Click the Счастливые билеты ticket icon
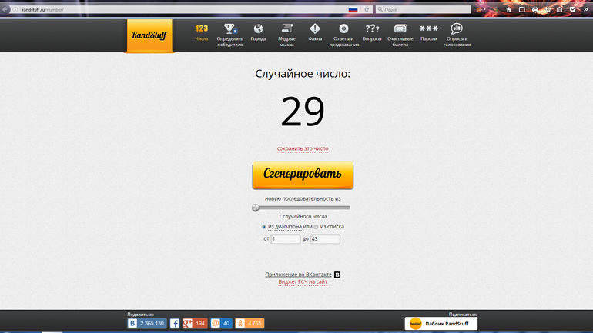 (400, 29)
